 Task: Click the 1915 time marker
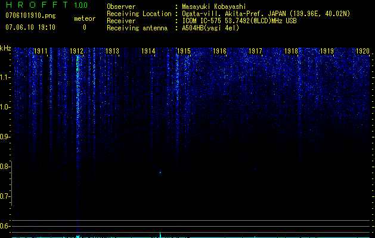[184, 51]
